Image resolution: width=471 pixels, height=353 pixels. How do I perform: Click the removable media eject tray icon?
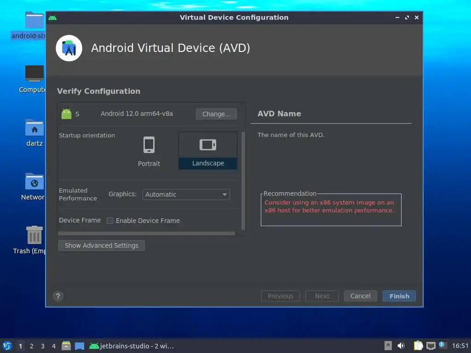(388, 346)
